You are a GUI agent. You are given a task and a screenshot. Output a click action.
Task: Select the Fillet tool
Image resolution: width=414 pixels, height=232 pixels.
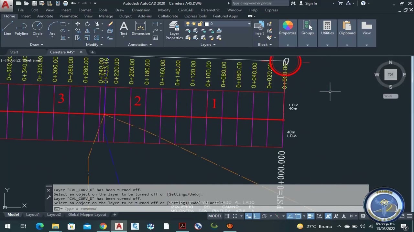point(97,31)
